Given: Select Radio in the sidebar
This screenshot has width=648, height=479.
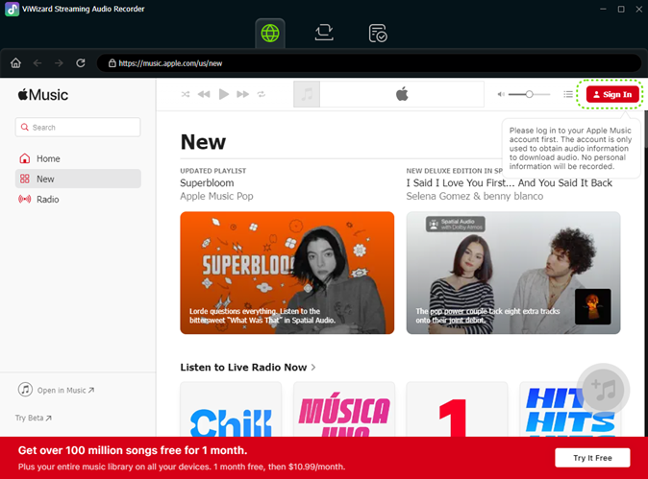Looking at the screenshot, I should coord(78,200).
